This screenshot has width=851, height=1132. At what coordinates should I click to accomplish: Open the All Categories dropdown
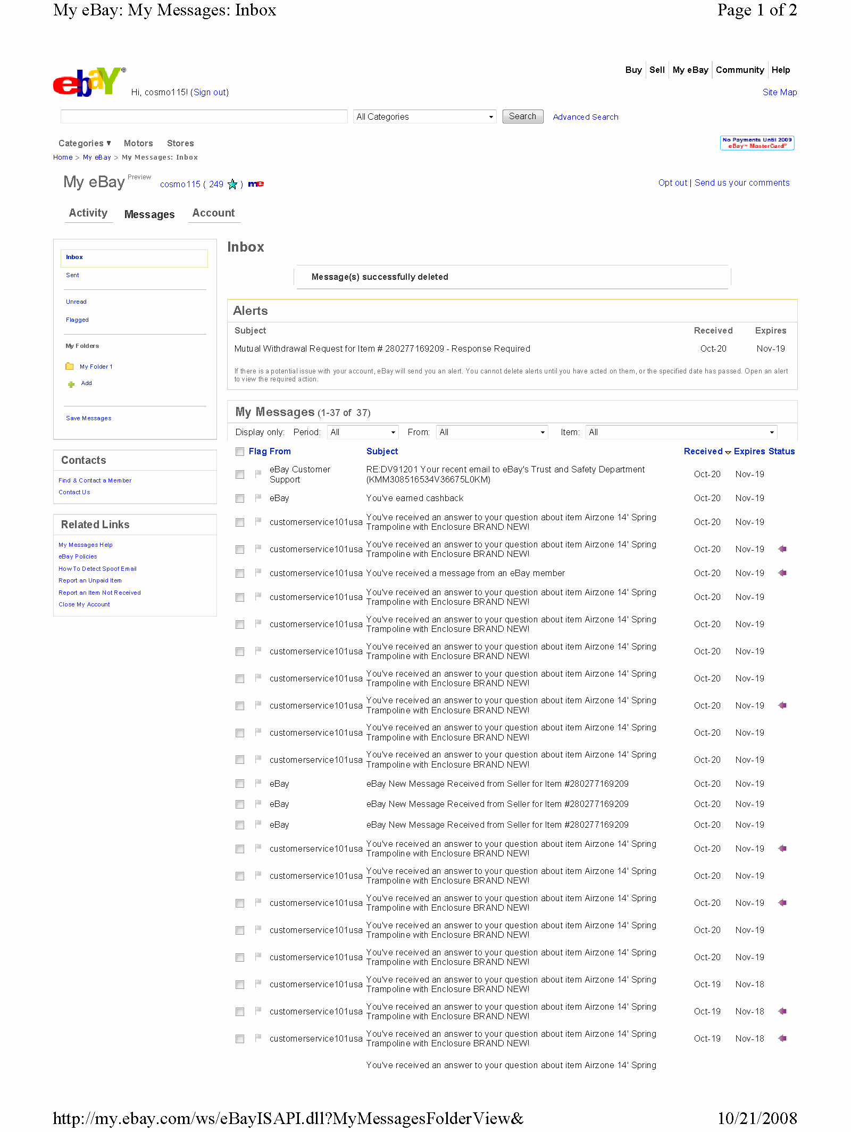click(x=425, y=116)
